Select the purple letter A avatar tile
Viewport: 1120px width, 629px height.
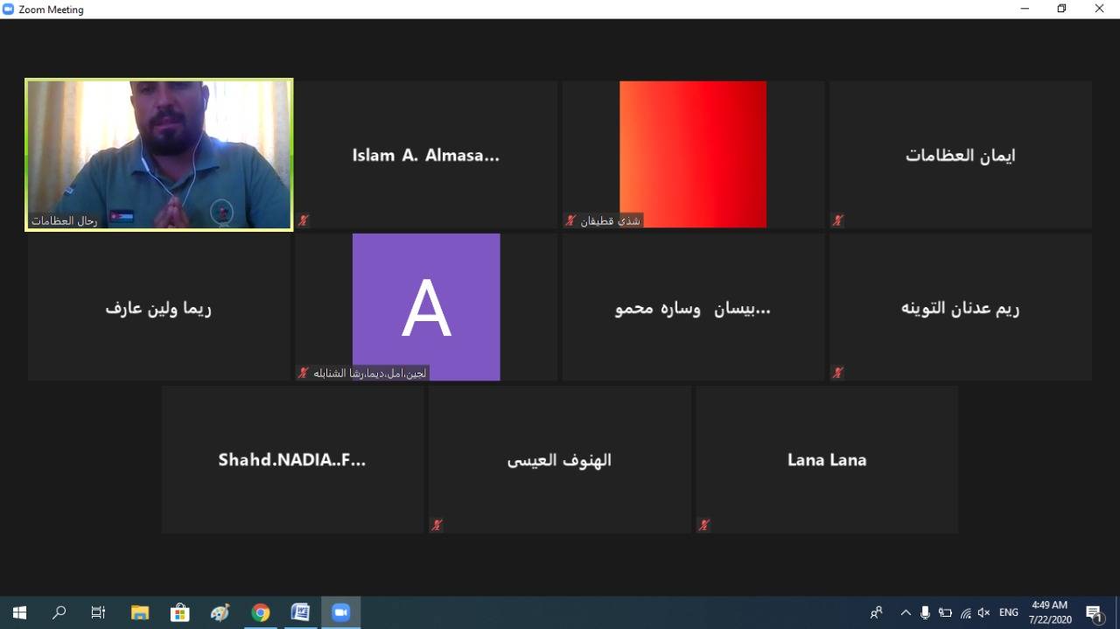point(426,306)
